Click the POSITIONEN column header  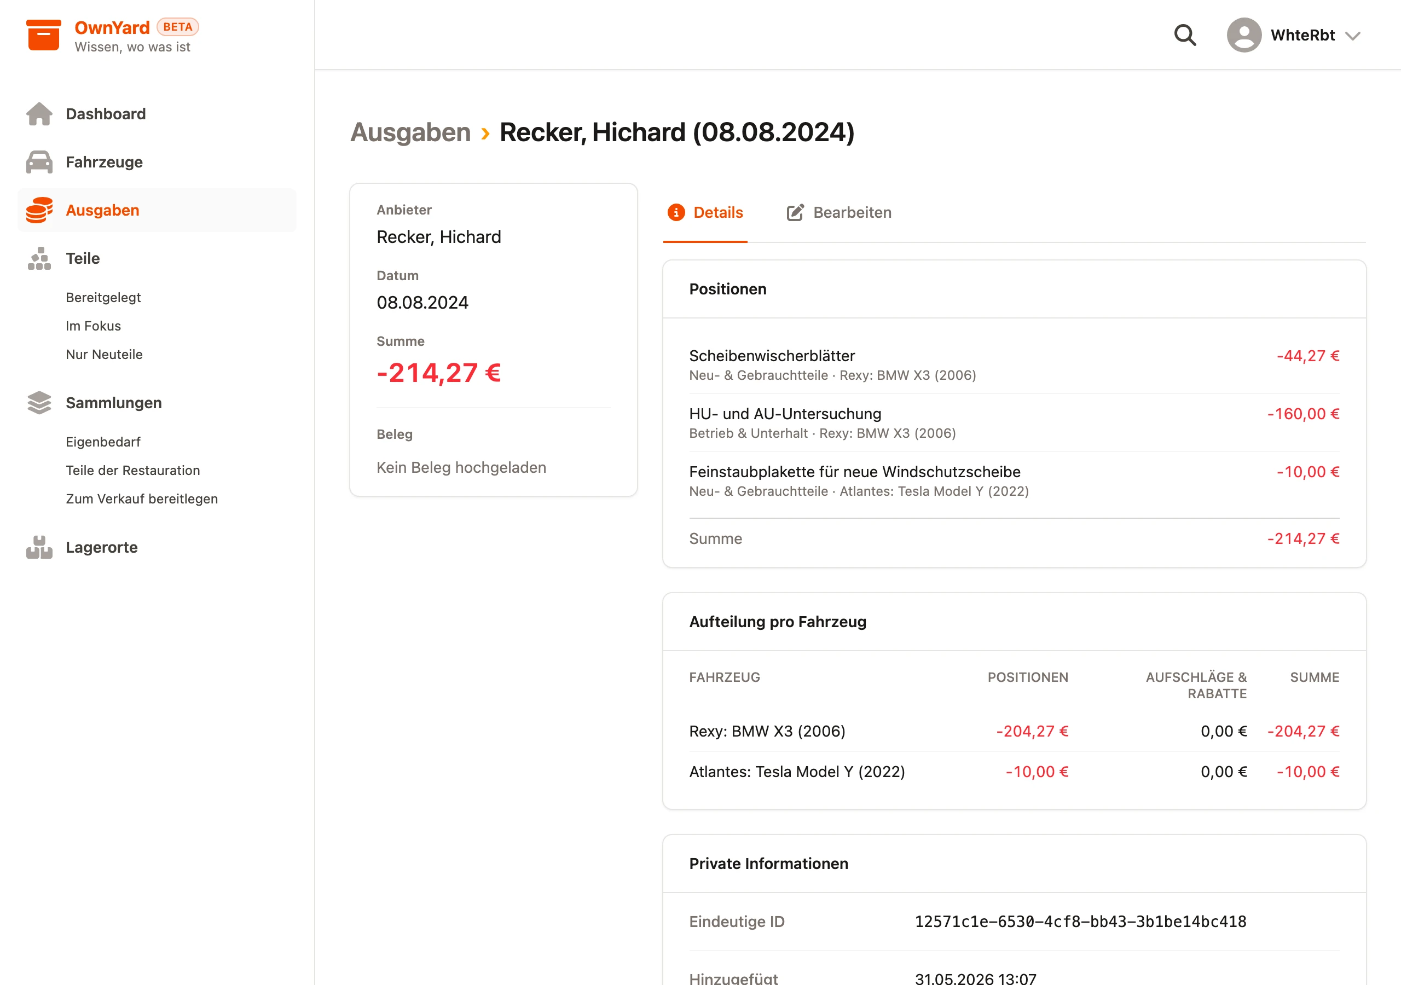click(1028, 677)
